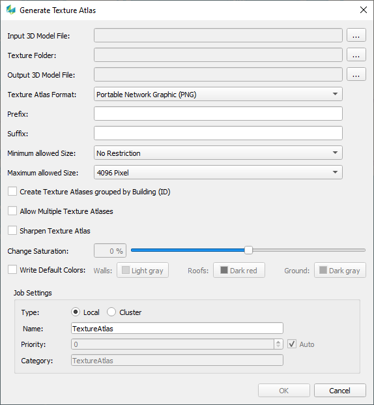The image size is (374, 405).
Task: Click the app logo in title bar
Action: tap(11, 10)
